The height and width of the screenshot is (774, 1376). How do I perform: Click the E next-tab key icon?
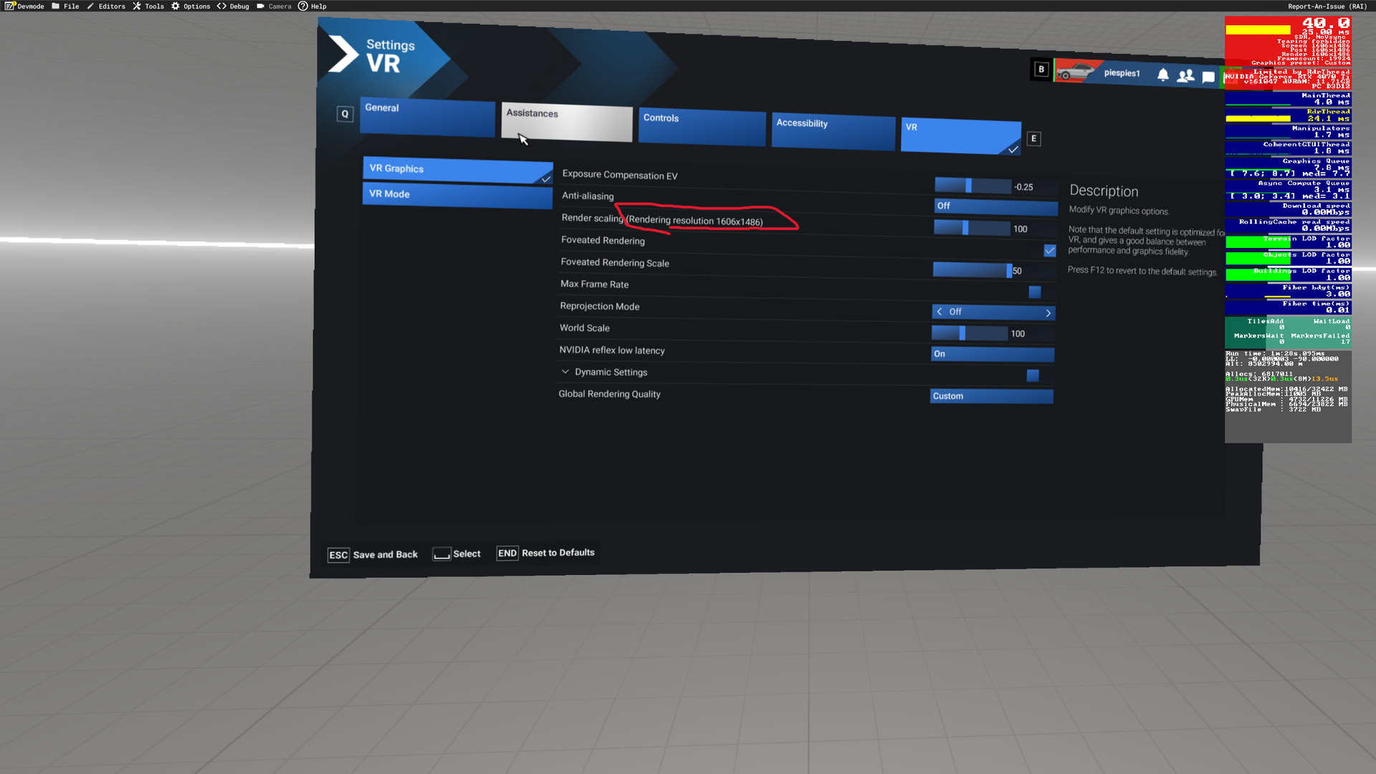click(1033, 139)
